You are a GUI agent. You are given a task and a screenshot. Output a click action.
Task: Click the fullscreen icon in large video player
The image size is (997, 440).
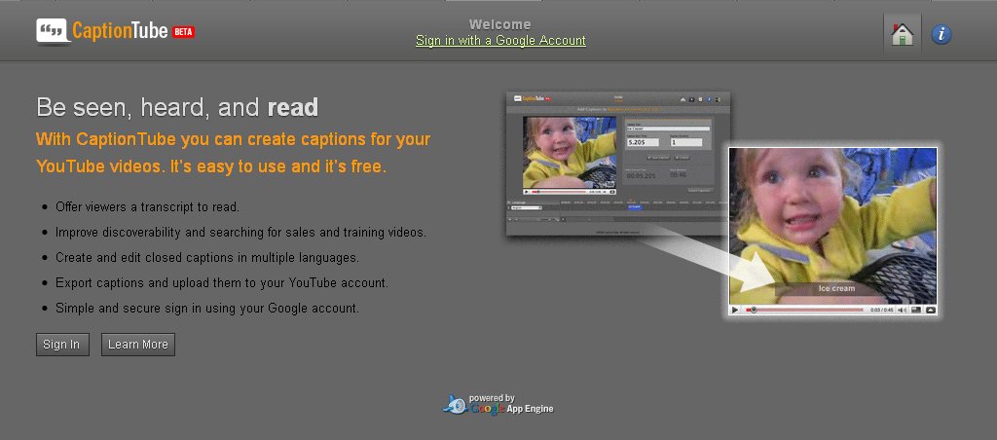click(x=930, y=310)
